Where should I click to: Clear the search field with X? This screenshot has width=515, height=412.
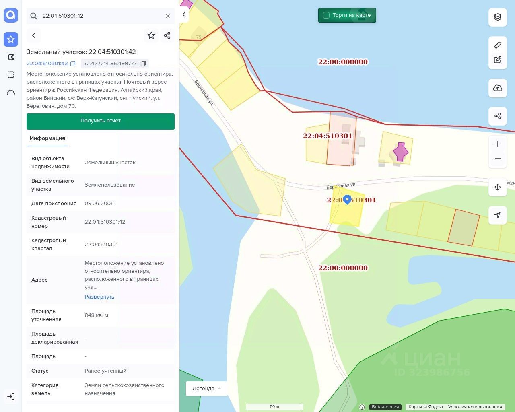coord(168,16)
